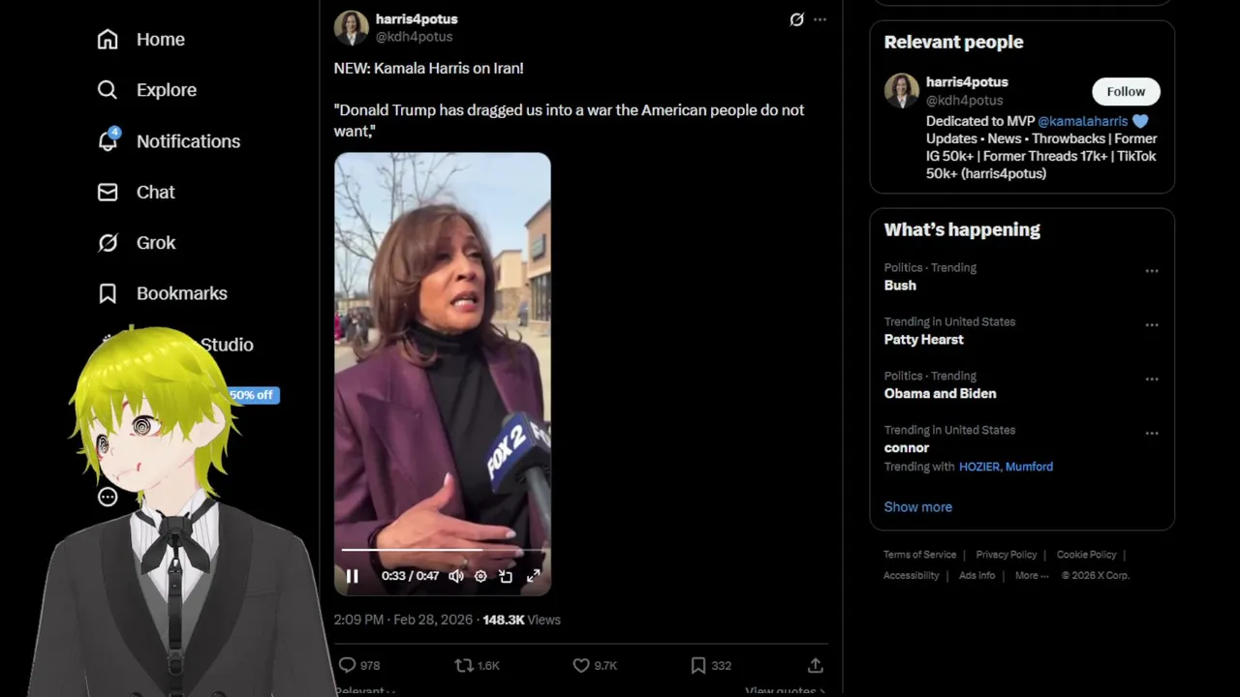Open the Home icon in sidebar
This screenshot has height=697, width=1240.
point(108,40)
